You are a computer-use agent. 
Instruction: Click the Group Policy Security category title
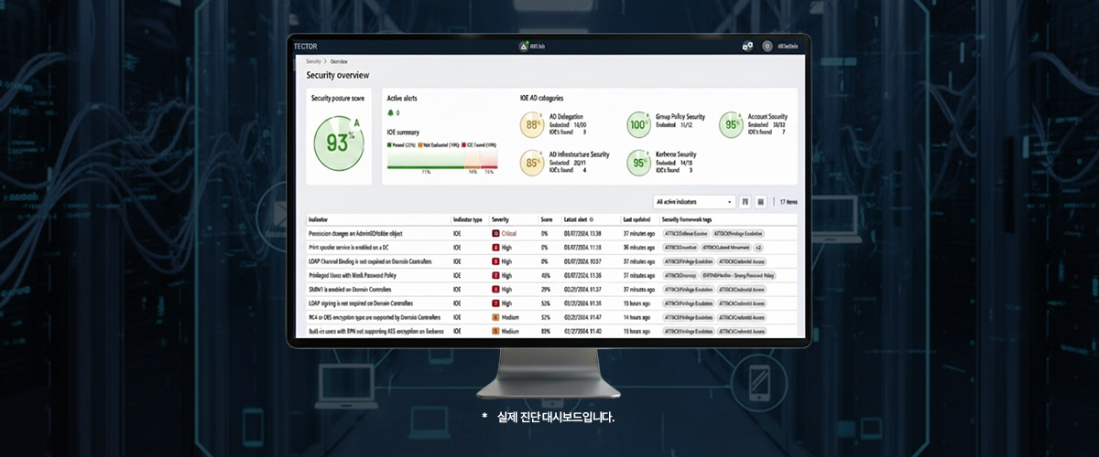[x=680, y=117]
